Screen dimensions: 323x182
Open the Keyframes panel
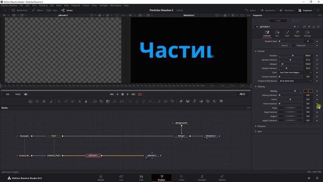point(267,10)
